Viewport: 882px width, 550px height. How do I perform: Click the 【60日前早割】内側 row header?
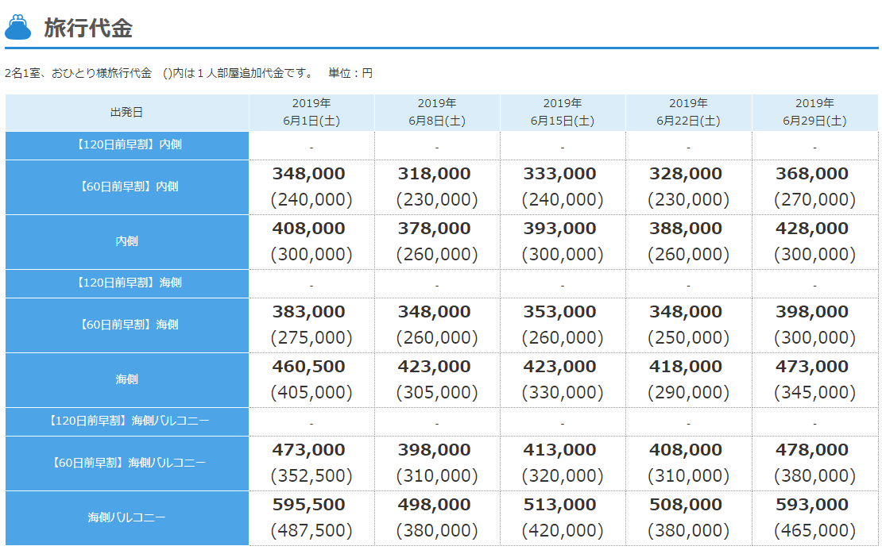[127, 187]
